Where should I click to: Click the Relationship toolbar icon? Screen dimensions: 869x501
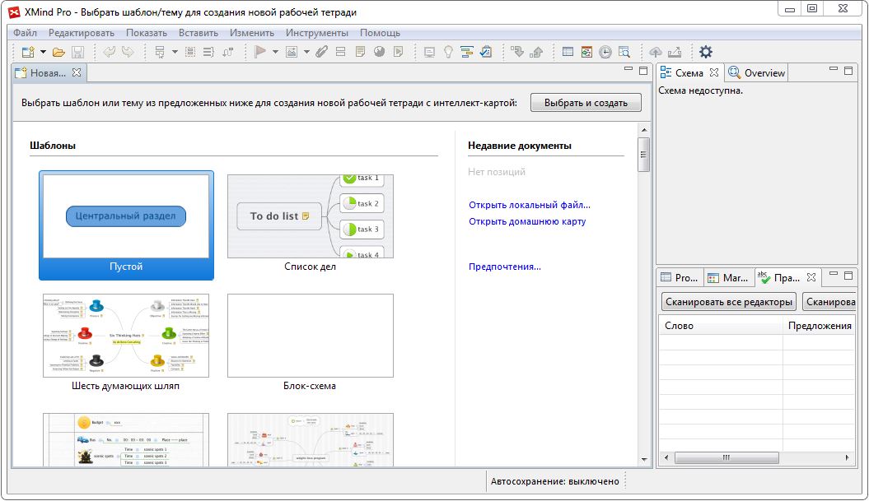click(x=228, y=52)
